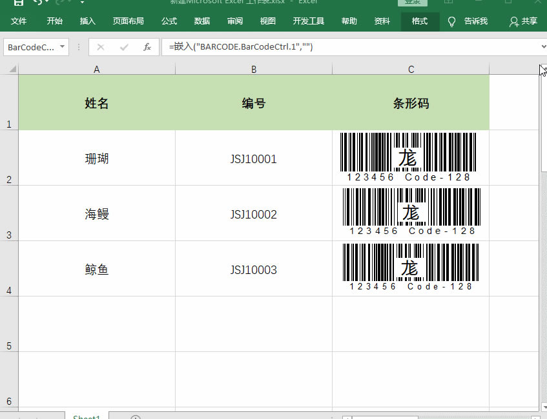The image size is (547, 419).
Task: Click the cell containing JSJ10002
Action: click(254, 213)
